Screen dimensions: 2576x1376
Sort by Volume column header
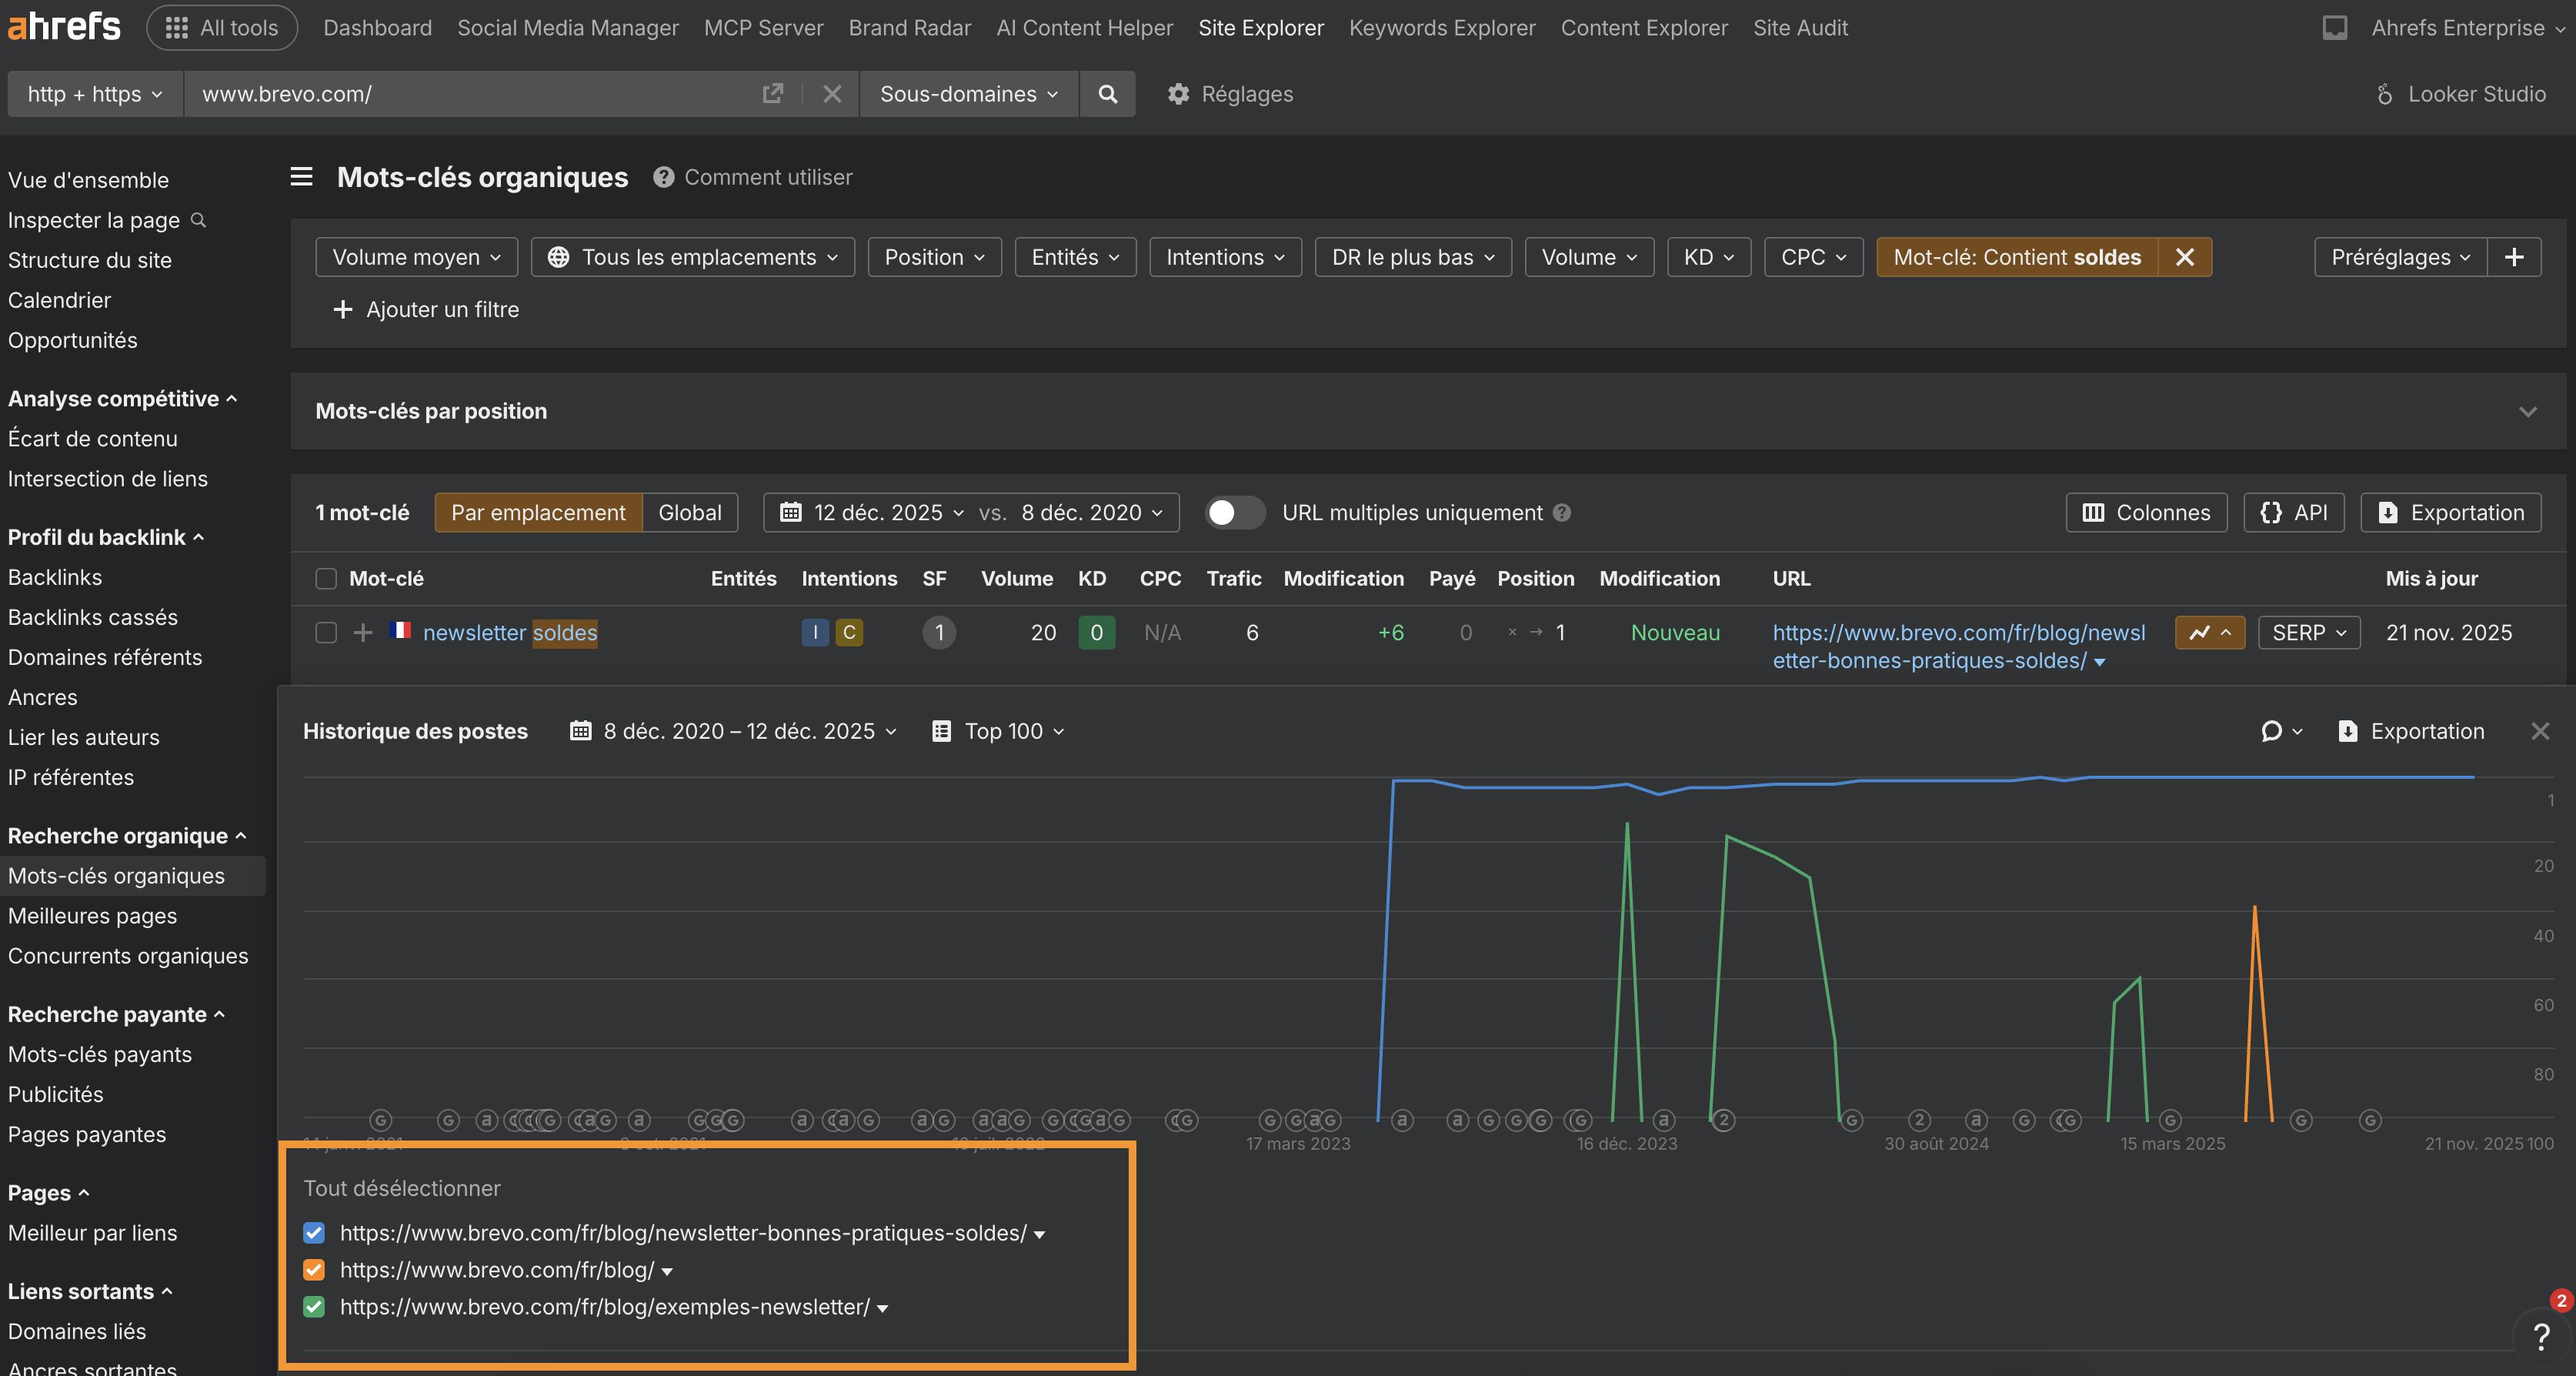(1016, 579)
